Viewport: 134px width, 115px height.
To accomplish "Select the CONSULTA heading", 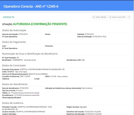I will [x=9, y=17].
